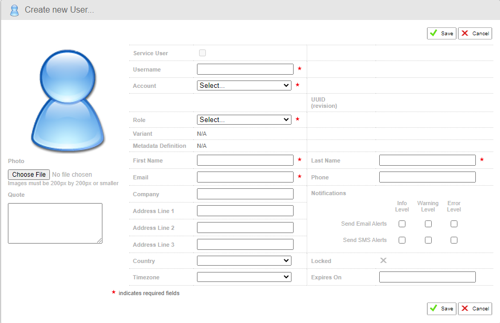The height and width of the screenshot is (323, 500).
Task: Click the Locked X icon
Action: point(383,260)
